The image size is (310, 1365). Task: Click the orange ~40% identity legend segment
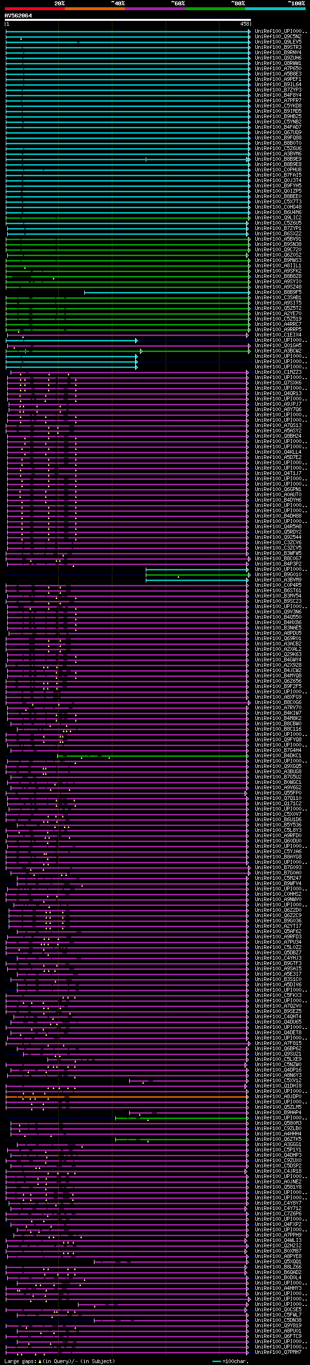95,9
